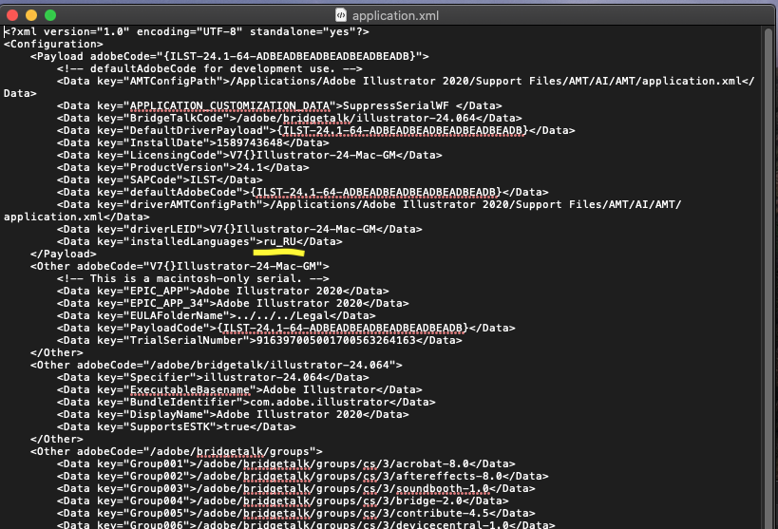Viewport: 778px width, 529px height.
Task: Click the EPIC_APP_34 data line
Action: pos(233,304)
